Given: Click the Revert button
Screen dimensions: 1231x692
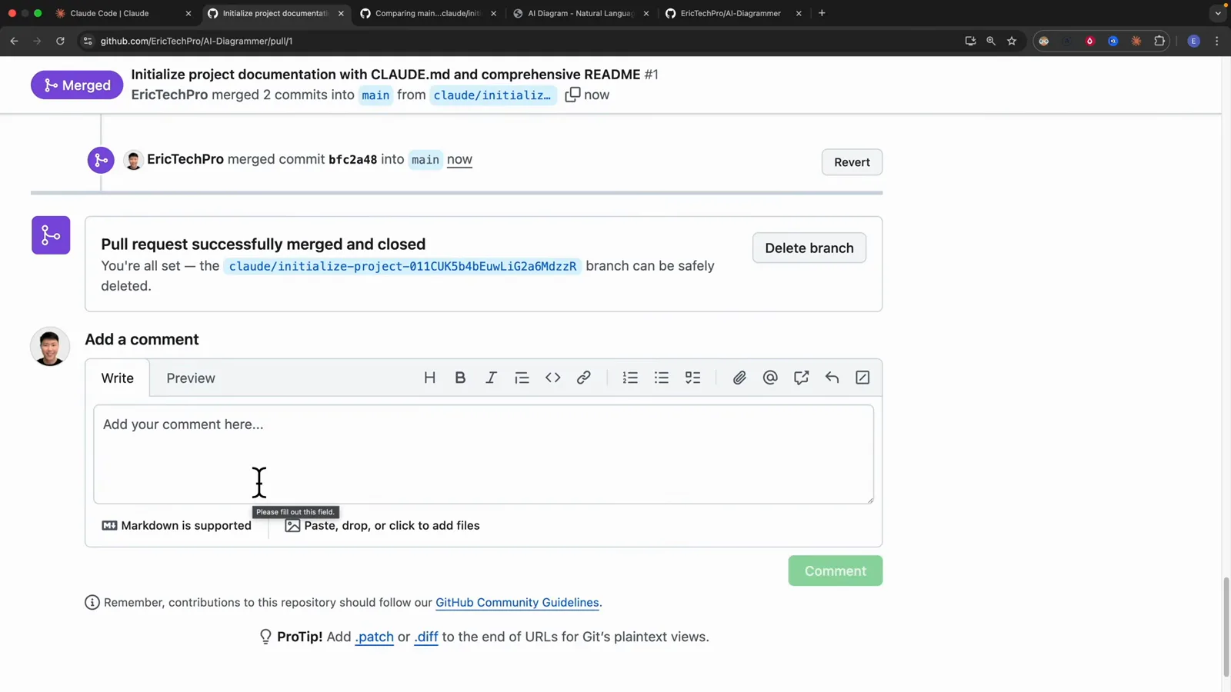Looking at the screenshot, I should pyautogui.click(x=852, y=162).
